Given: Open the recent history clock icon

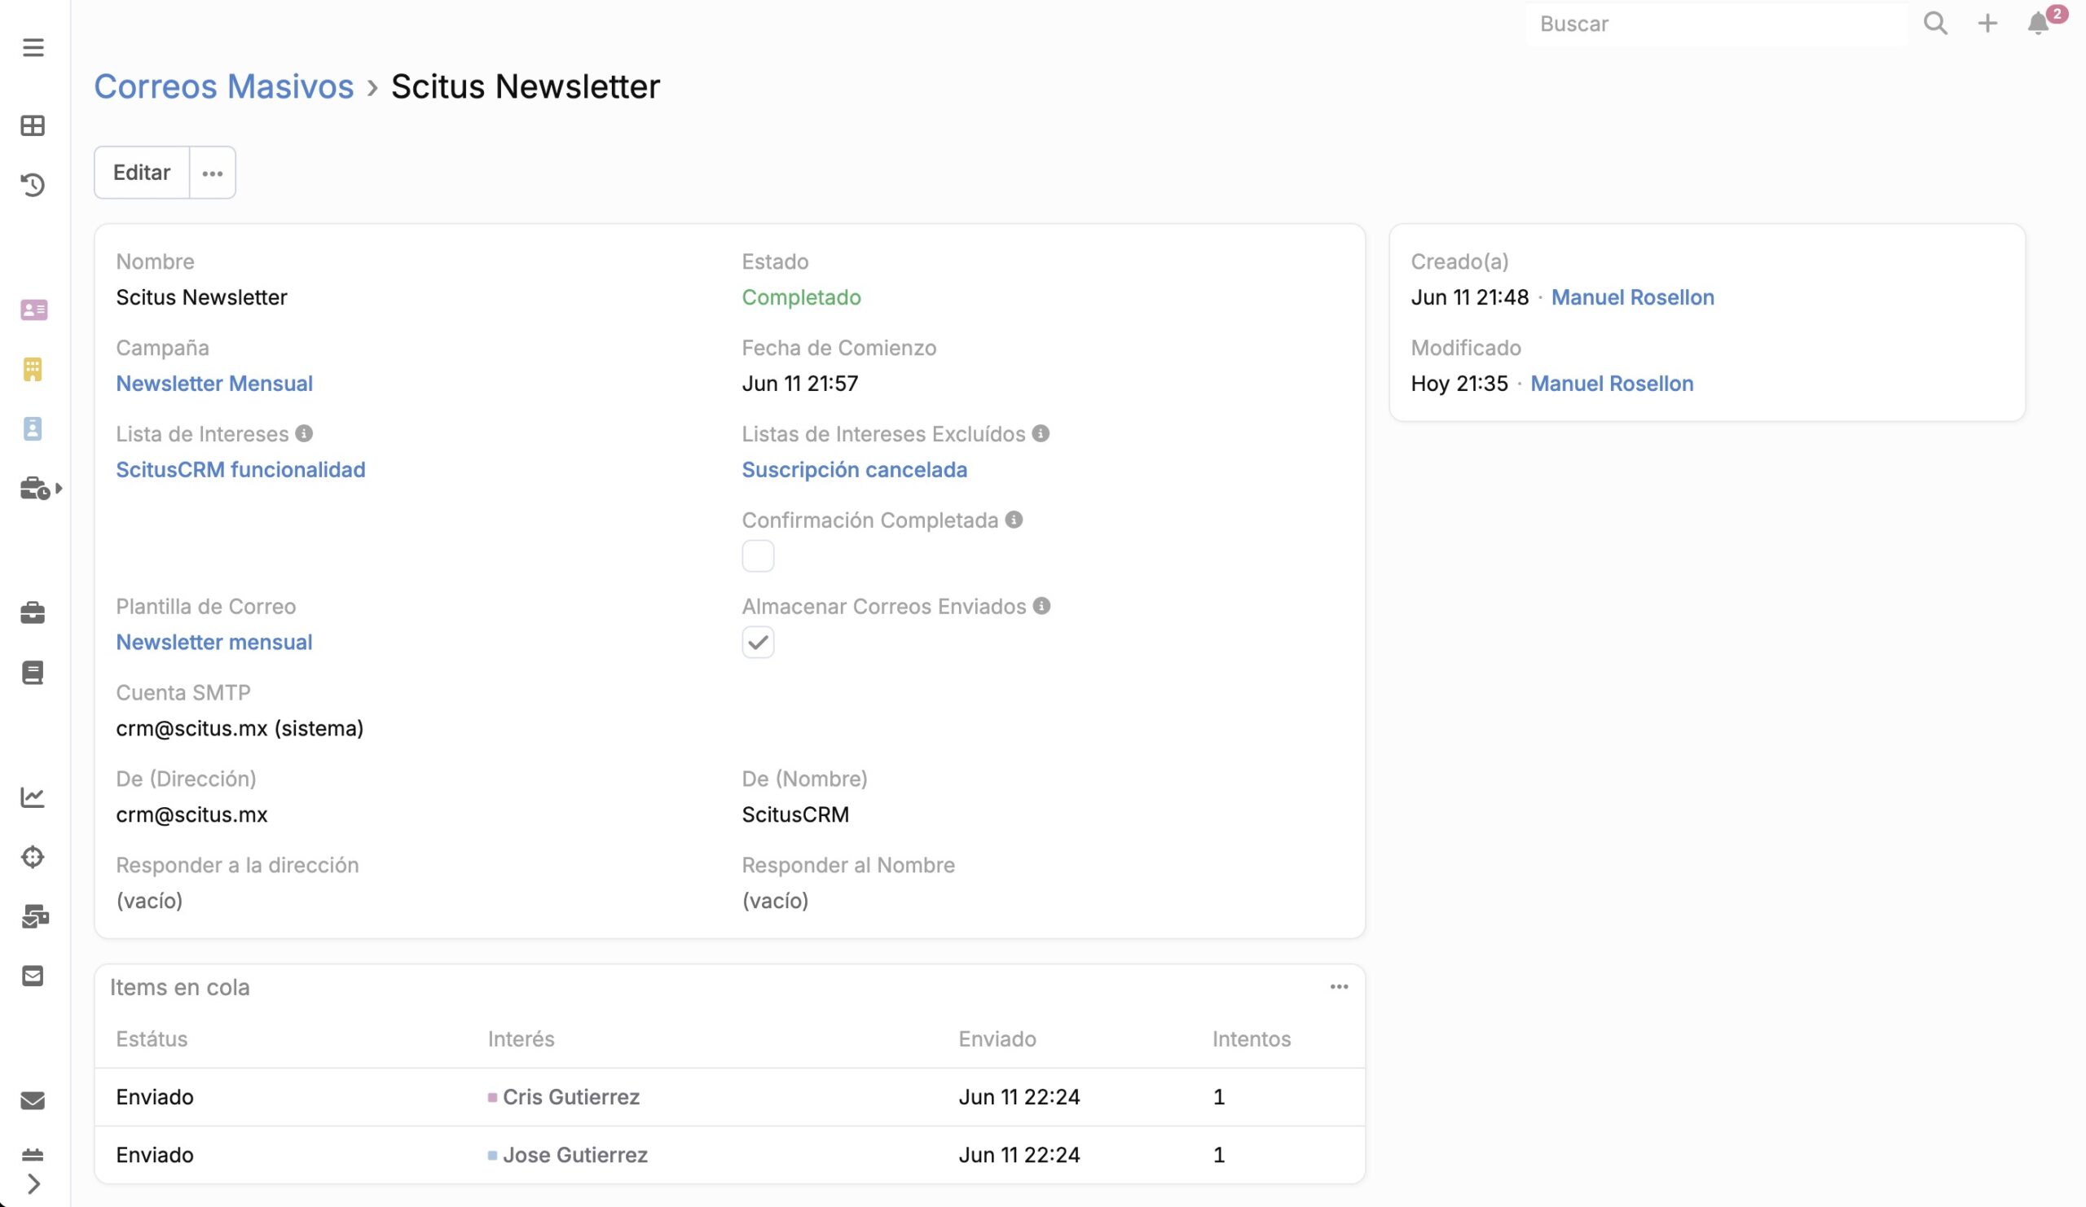Looking at the screenshot, I should 33,185.
